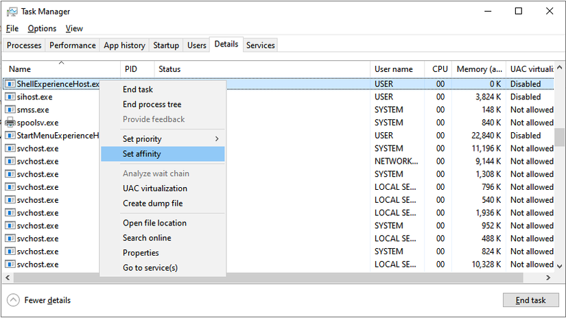Click the 11,196 K memory value

pyautogui.click(x=486, y=149)
